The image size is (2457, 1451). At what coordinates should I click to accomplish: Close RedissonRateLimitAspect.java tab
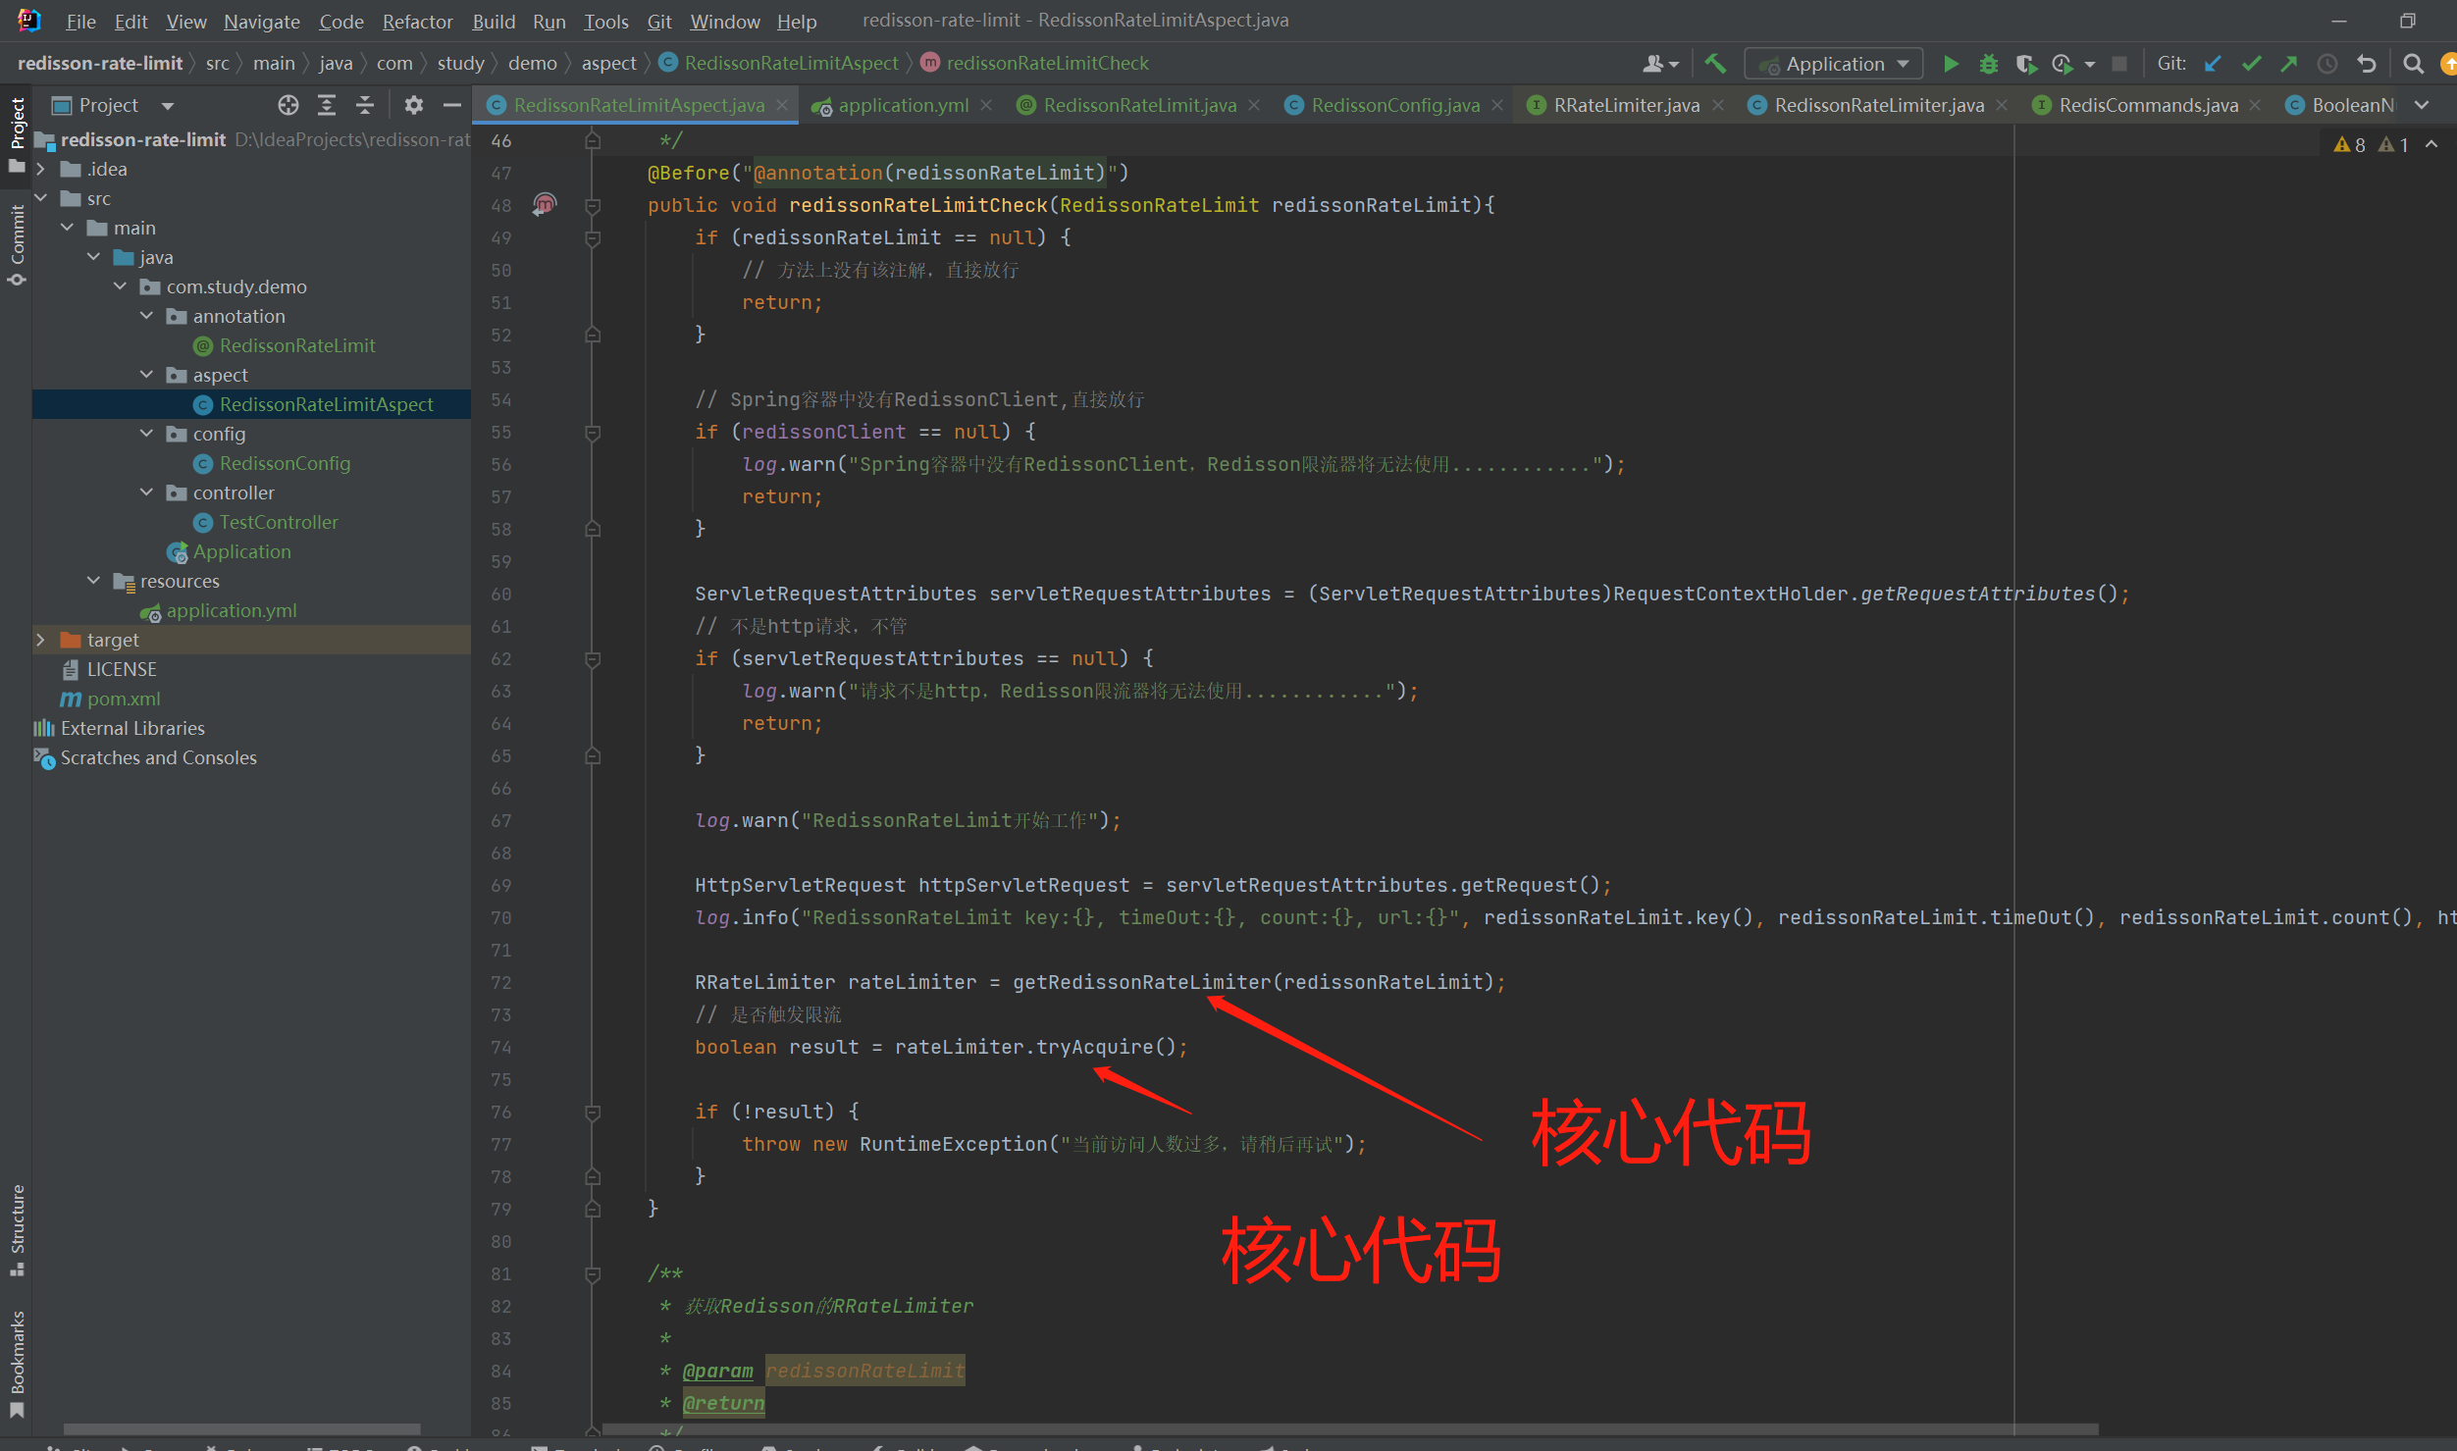782,105
